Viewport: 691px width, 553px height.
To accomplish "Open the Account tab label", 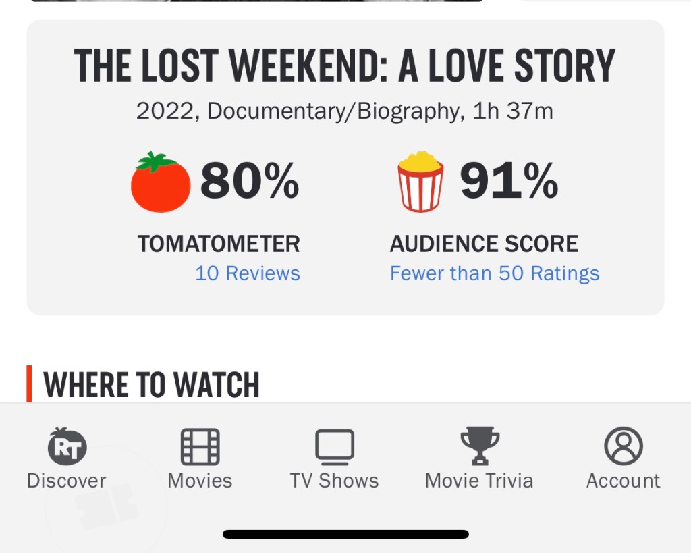I will (x=623, y=481).
